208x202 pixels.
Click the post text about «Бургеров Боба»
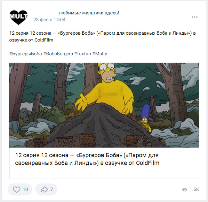[x=102, y=33]
